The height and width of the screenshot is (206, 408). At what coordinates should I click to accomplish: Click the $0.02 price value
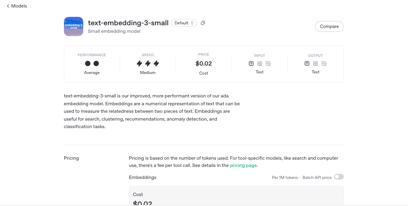click(204, 63)
